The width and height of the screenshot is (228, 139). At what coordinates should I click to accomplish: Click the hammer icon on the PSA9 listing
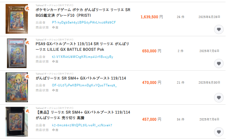coord(27,42)
